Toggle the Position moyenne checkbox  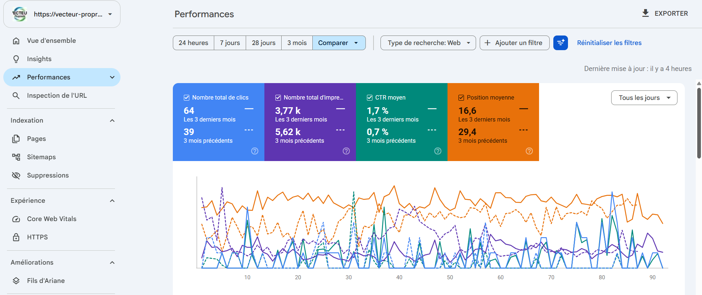coord(461,98)
